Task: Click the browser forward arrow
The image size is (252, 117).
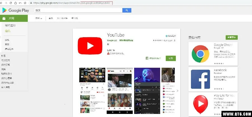Action: coord(6,3)
